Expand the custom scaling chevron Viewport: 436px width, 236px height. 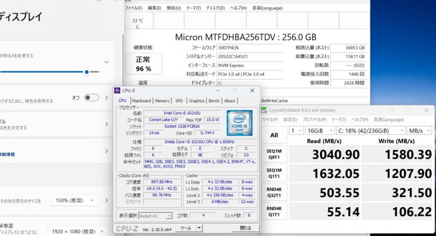pyautogui.click(x=106, y=200)
